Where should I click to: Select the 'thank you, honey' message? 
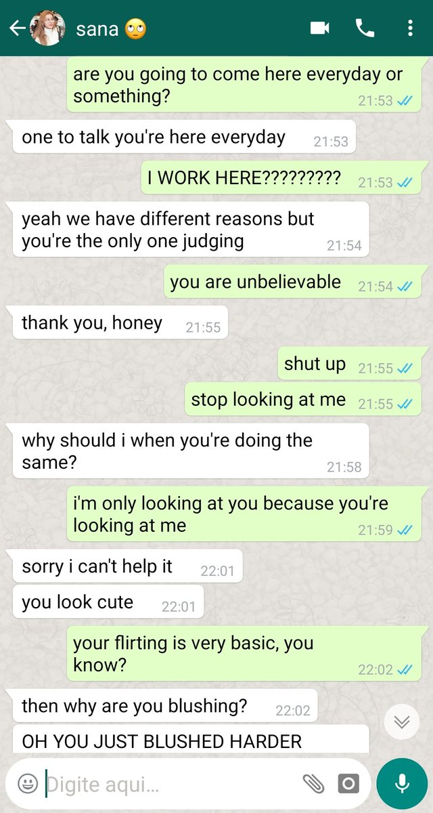[x=120, y=322]
